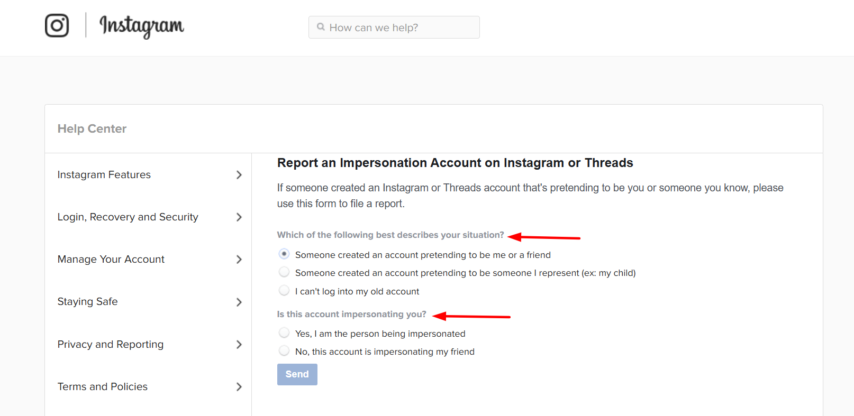This screenshot has height=416, width=854.
Task: Click the chevron beside Staying Safe
Action: [239, 302]
